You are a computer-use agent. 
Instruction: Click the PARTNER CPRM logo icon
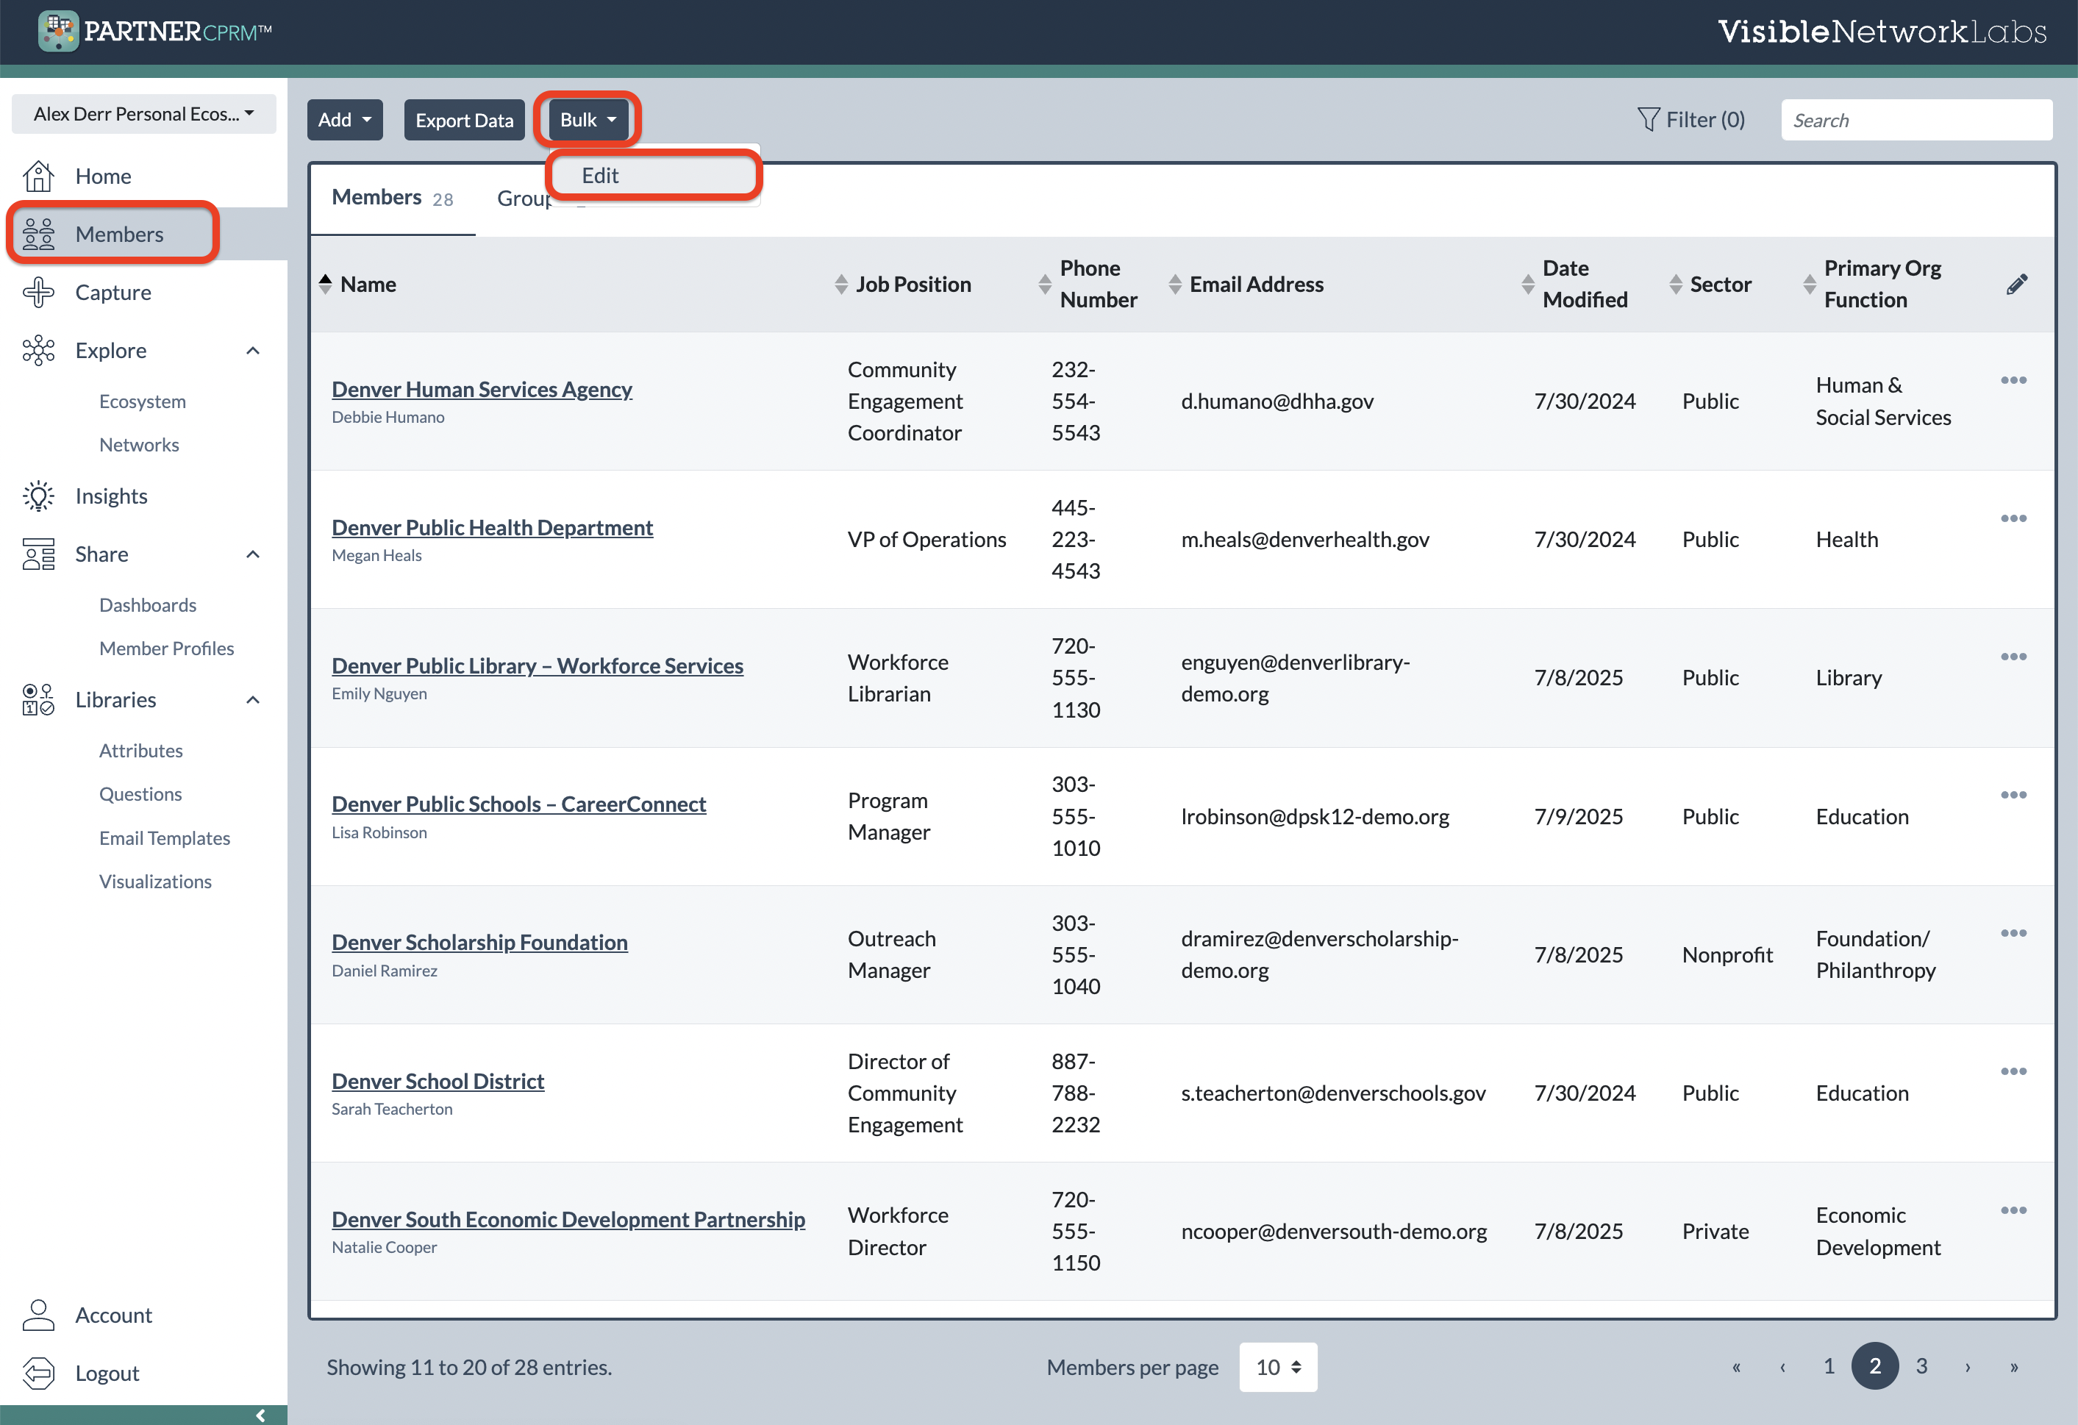tap(58, 32)
